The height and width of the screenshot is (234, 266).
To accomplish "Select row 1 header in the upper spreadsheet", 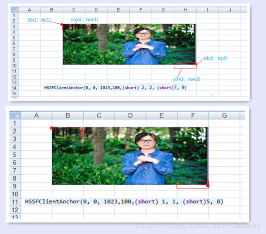I will click(x=14, y=16).
